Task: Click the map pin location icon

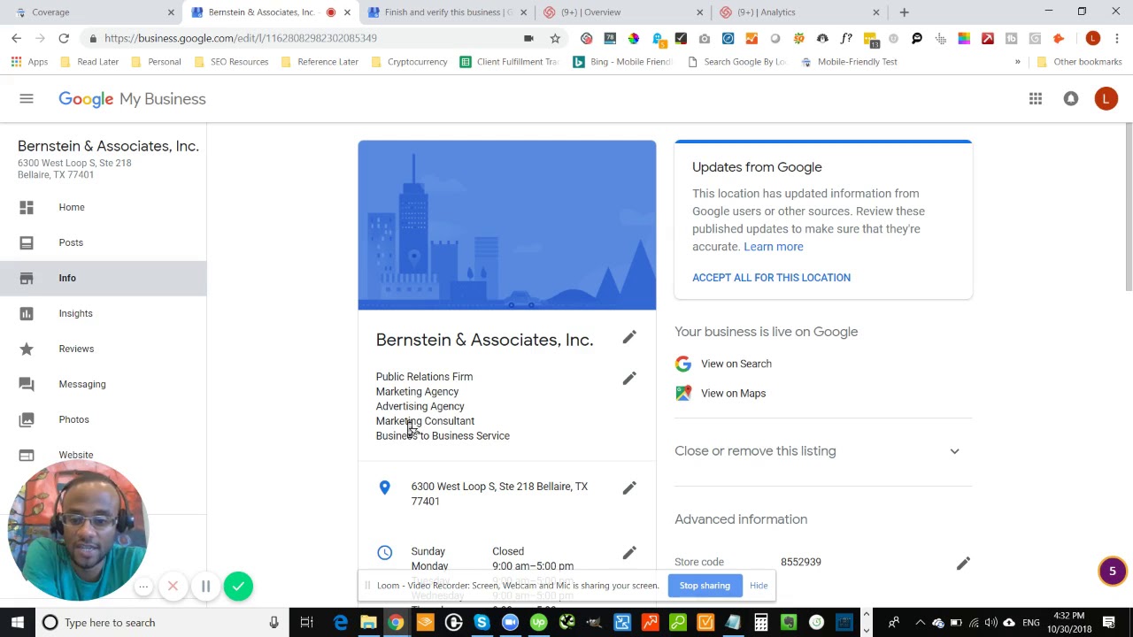Action: tap(385, 487)
